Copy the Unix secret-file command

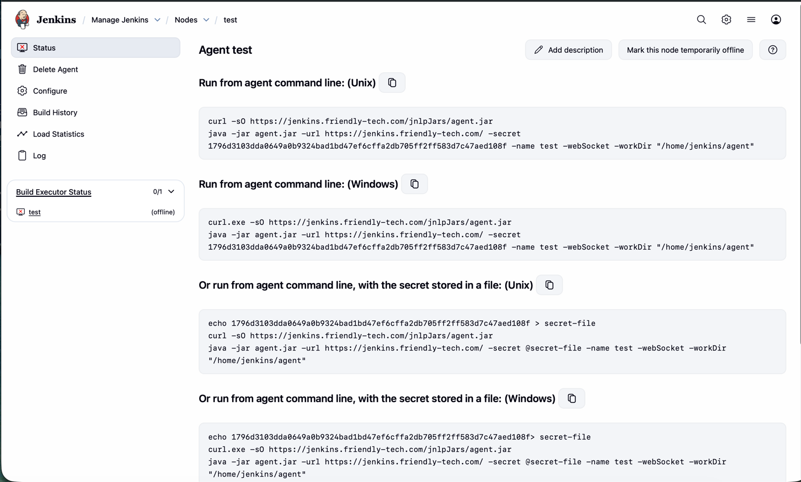pyautogui.click(x=549, y=285)
